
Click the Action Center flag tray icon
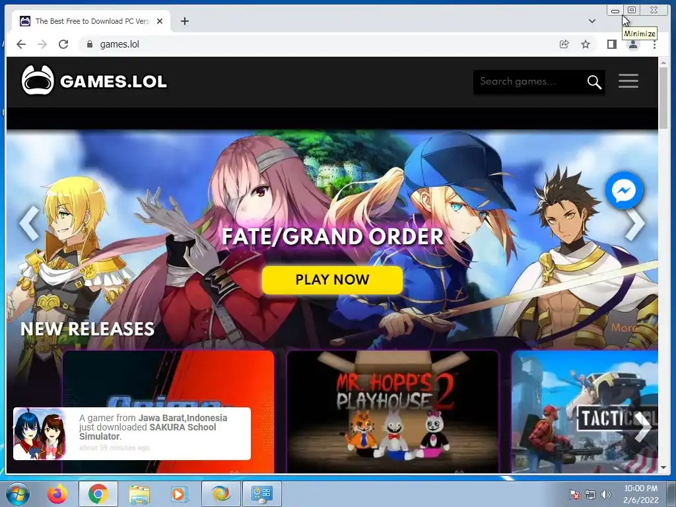point(574,494)
